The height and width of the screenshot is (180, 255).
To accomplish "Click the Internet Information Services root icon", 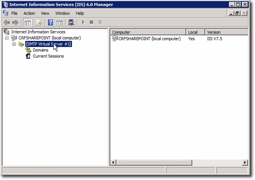I will click(6, 32).
